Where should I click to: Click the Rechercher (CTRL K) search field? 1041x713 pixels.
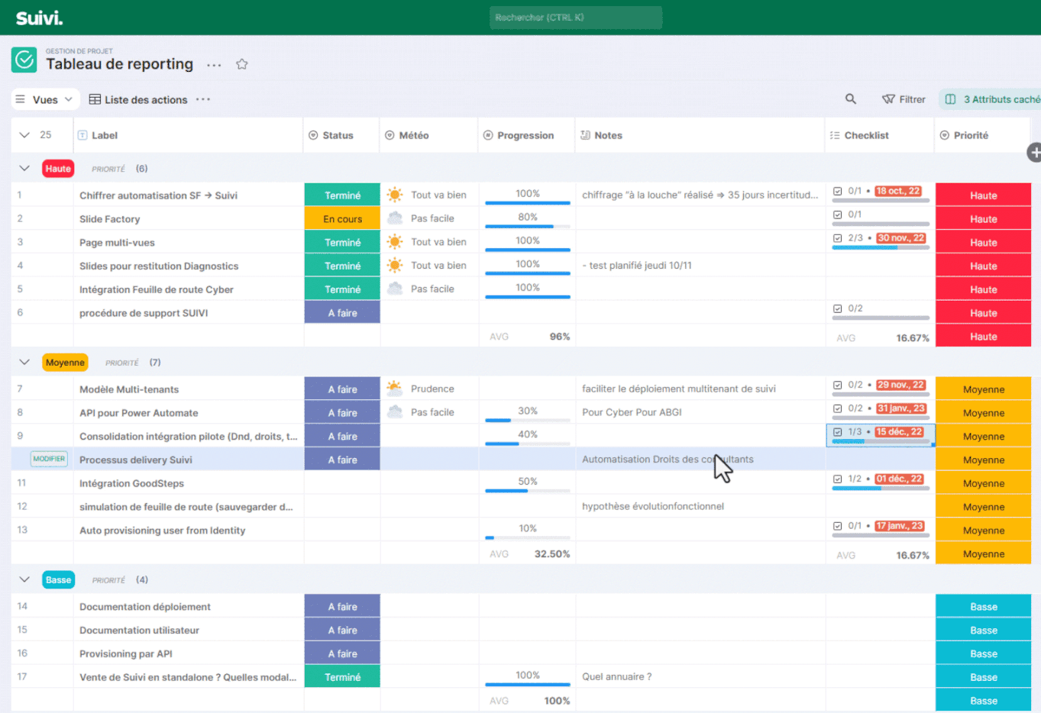(576, 18)
